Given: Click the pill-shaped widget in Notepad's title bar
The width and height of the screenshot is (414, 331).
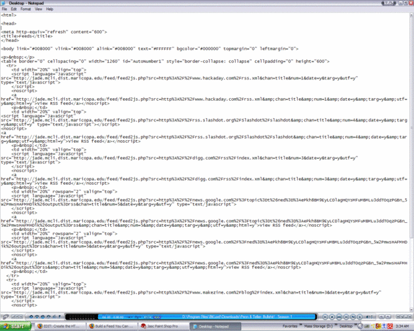Looking at the screenshot, I should pyautogui.click(x=389, y=3).
